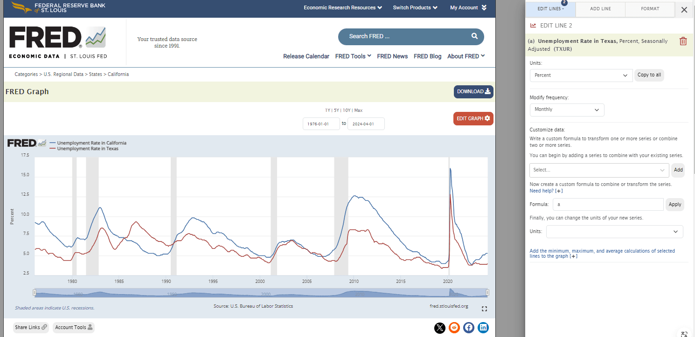695x337 pixels.
Task: Share graph on Facebook
Action: click(469, 328)
